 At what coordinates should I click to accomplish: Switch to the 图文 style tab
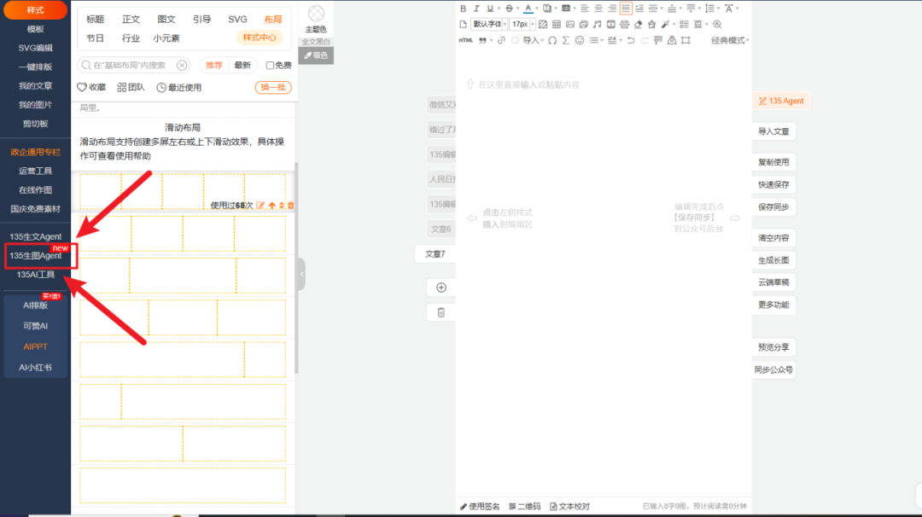click(166, 20)
